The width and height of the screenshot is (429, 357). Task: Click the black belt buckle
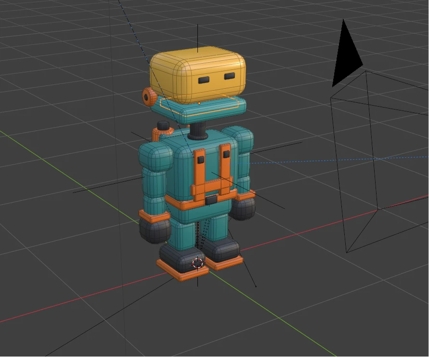211,200
